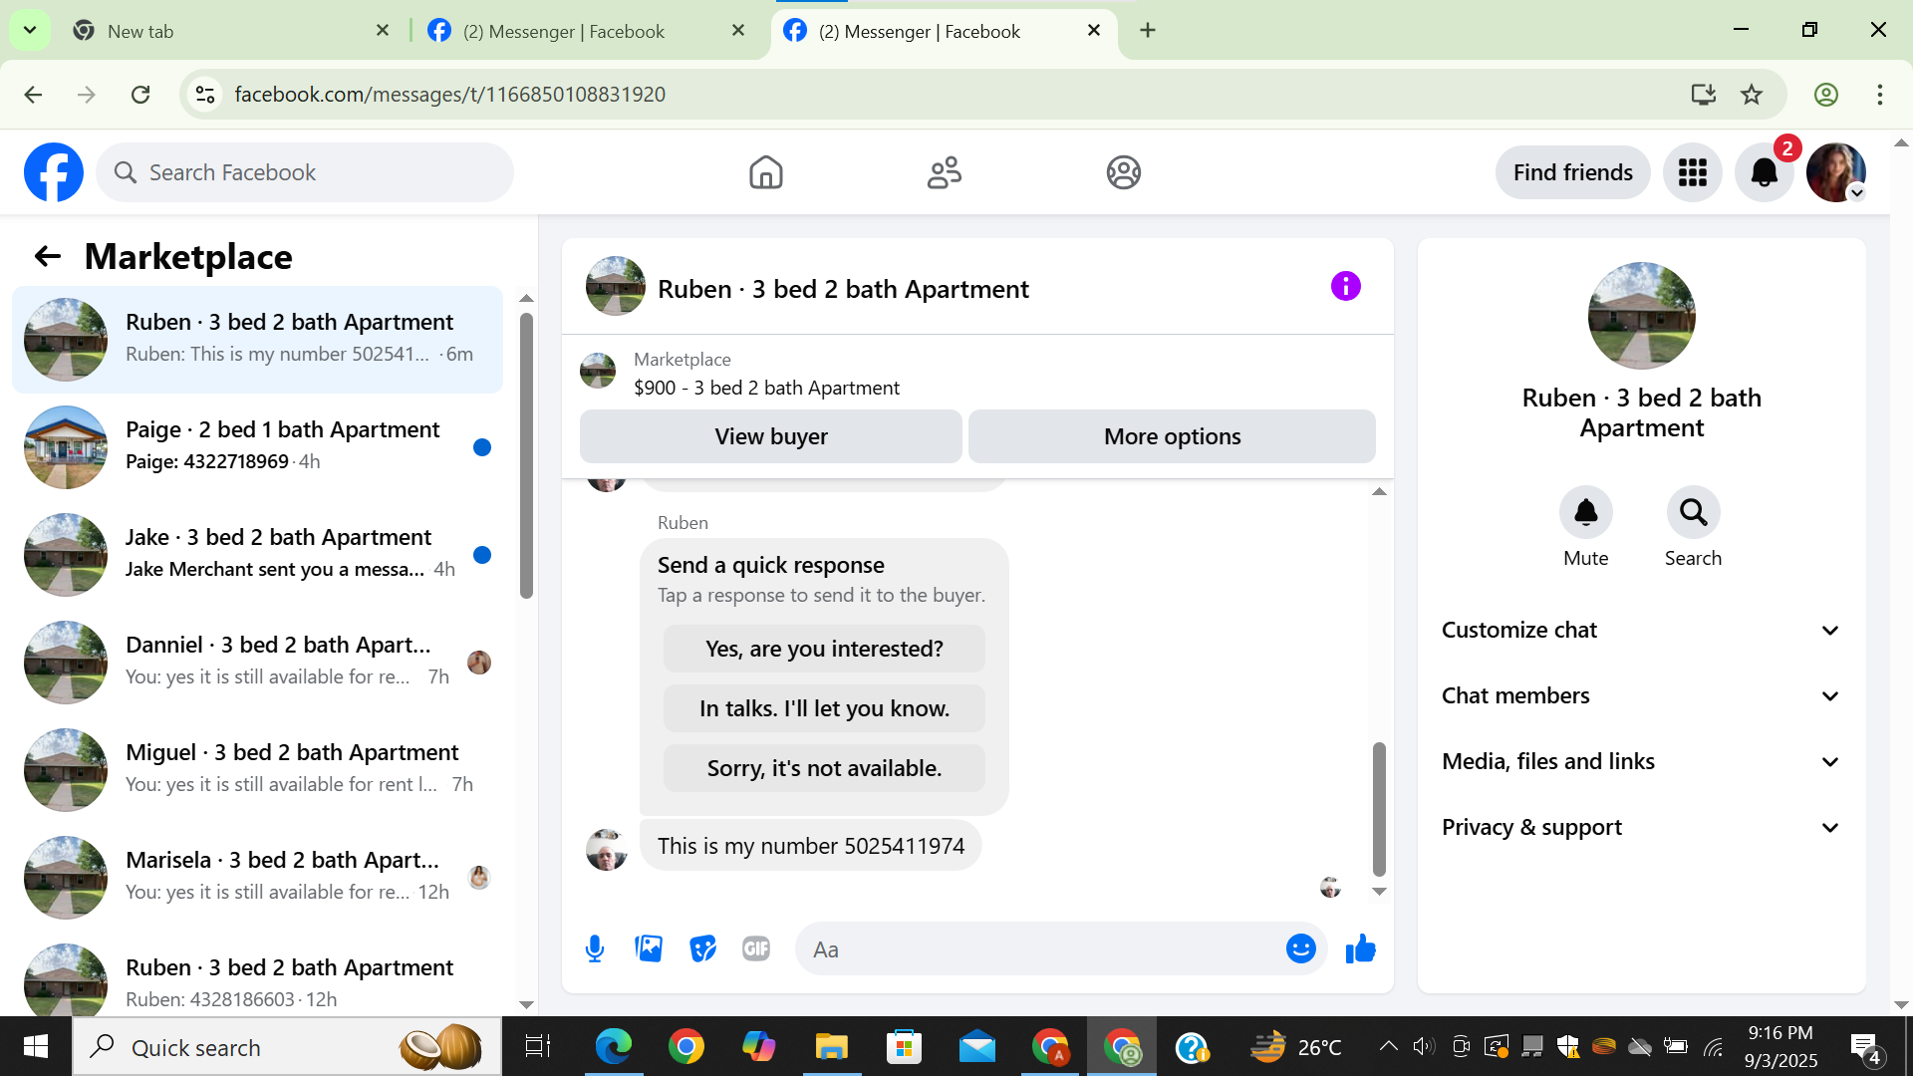This screenshot has height=1076, width=1913.
Task: Go back from Marketplace with the arrow
Action: (47, 257)
